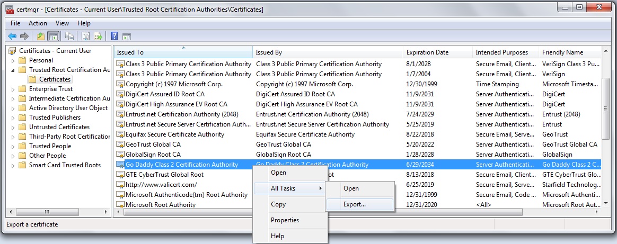Click the Back arrow in toolbar
617x244 pixels.
(12, 37)
